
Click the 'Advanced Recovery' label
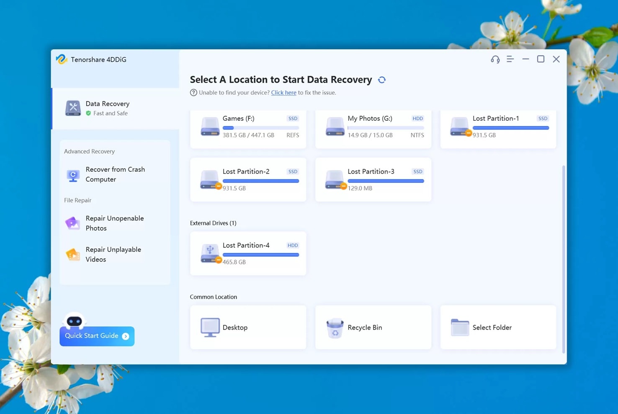point(89,151)
